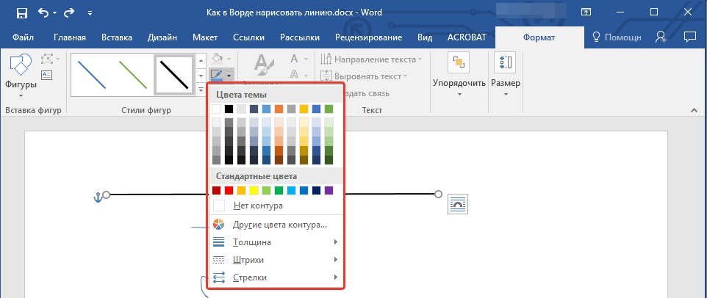Click the layout options icon beside line
Screen dimensions: 707x298
coord(458,204)
